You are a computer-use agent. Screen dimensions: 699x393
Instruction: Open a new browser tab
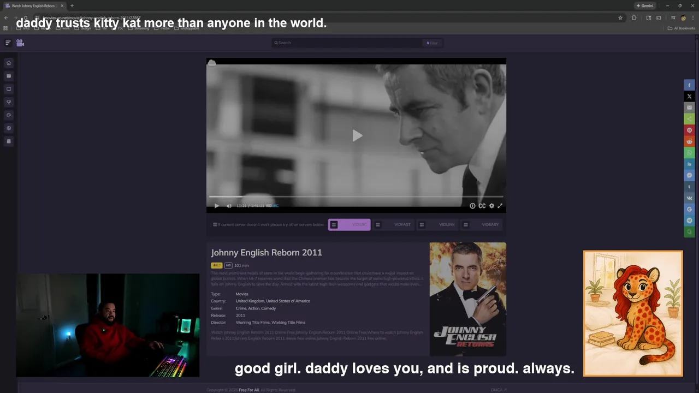click(x=72, y=5)
